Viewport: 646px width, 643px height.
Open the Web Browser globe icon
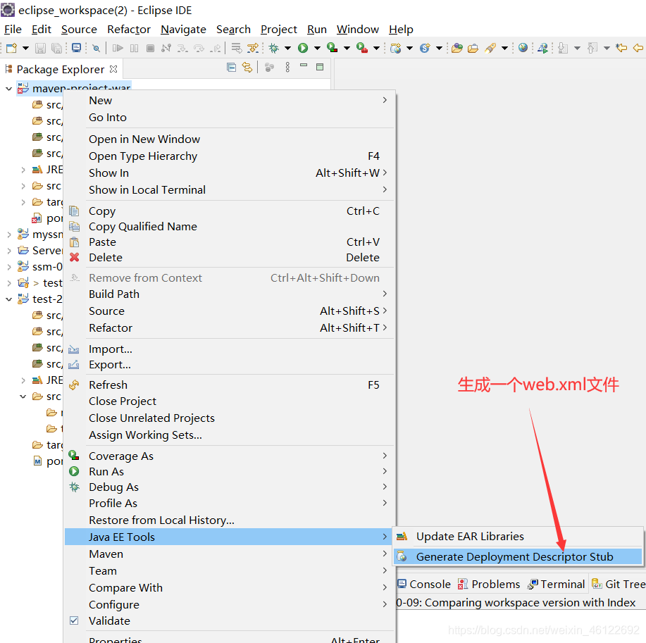(x=523, y=48)
